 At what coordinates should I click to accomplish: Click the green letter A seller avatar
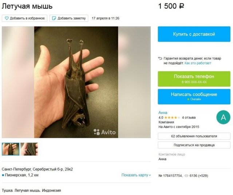click(223, 117)
